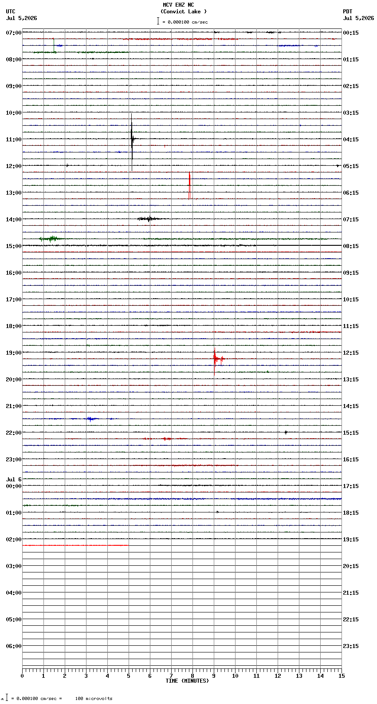This screenshot has width=377, height=704.
Task: Click the '5' tick on the minutes axis
Action: pyautogui.click(x=129, y=676)
